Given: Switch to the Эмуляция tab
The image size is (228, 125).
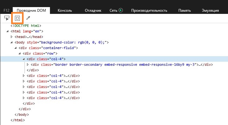Looking at the screenshot, I should tap(210, 10).
